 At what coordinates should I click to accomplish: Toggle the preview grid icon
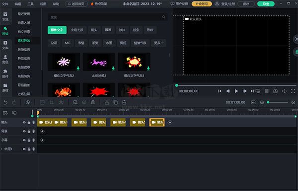click(x=267, y=91)
